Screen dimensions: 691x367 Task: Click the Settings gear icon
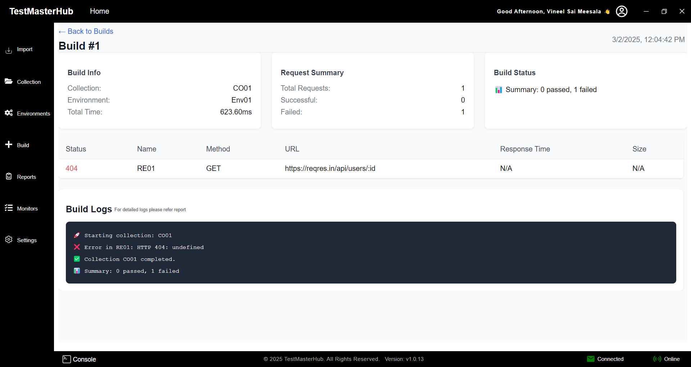(9, 240)
